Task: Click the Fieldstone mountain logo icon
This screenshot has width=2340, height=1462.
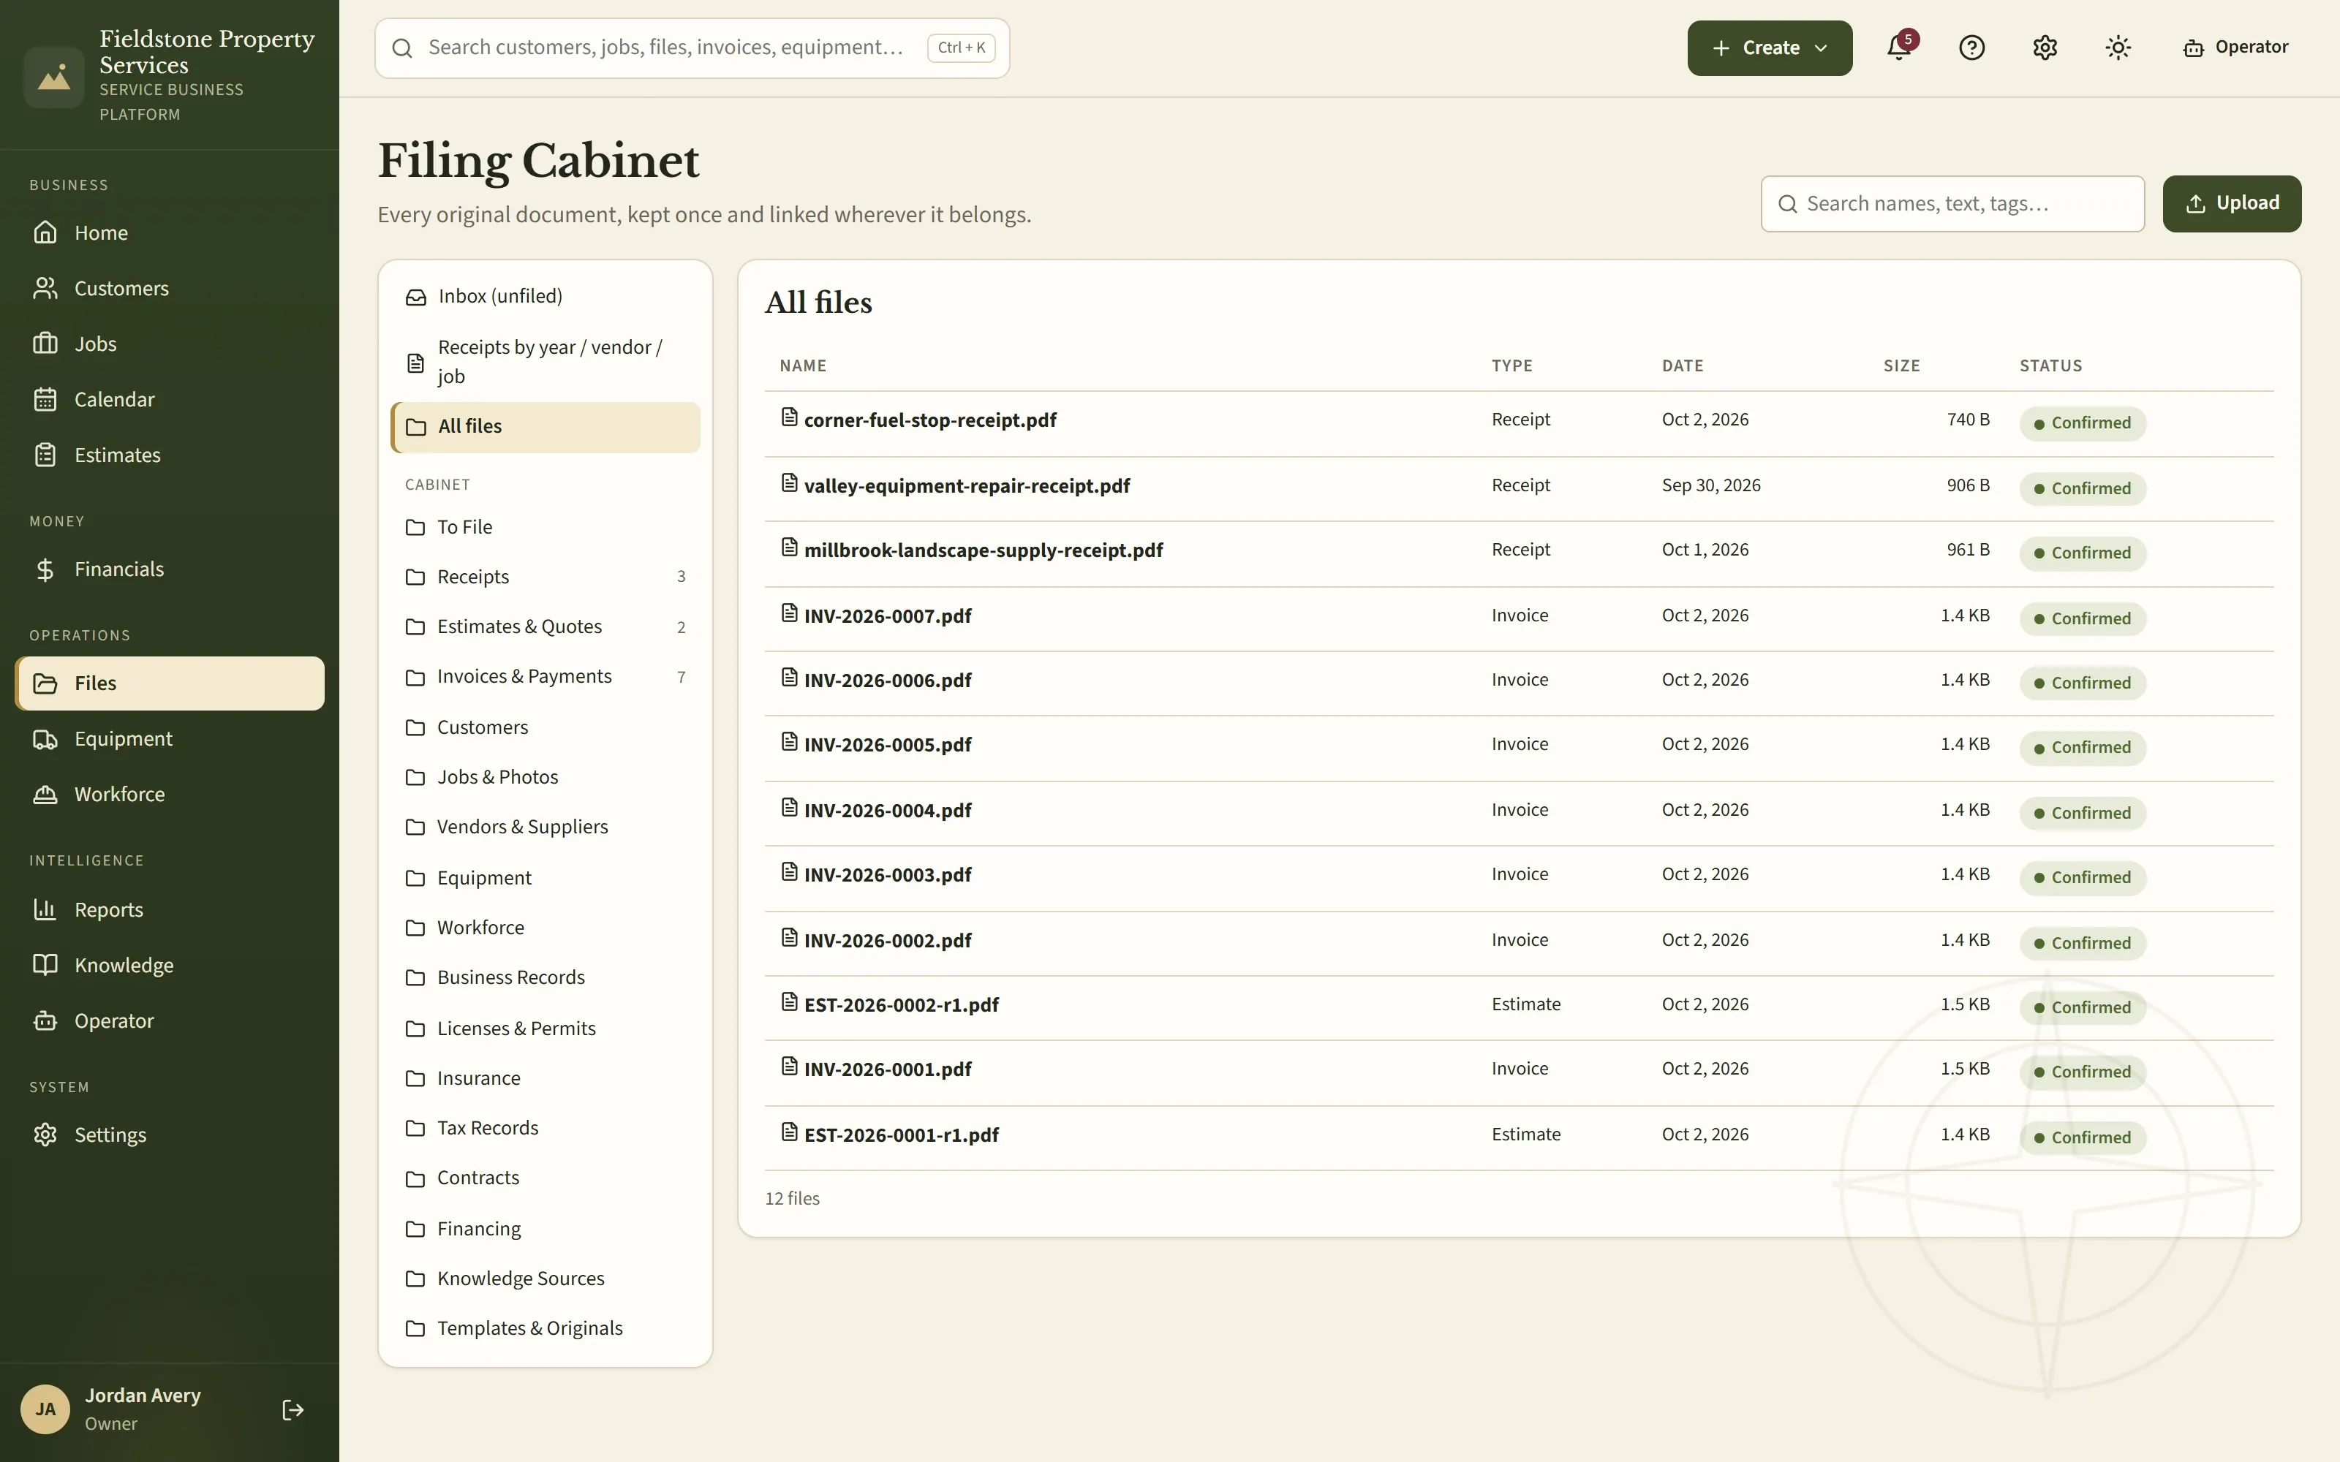Action: pos(54,76)
